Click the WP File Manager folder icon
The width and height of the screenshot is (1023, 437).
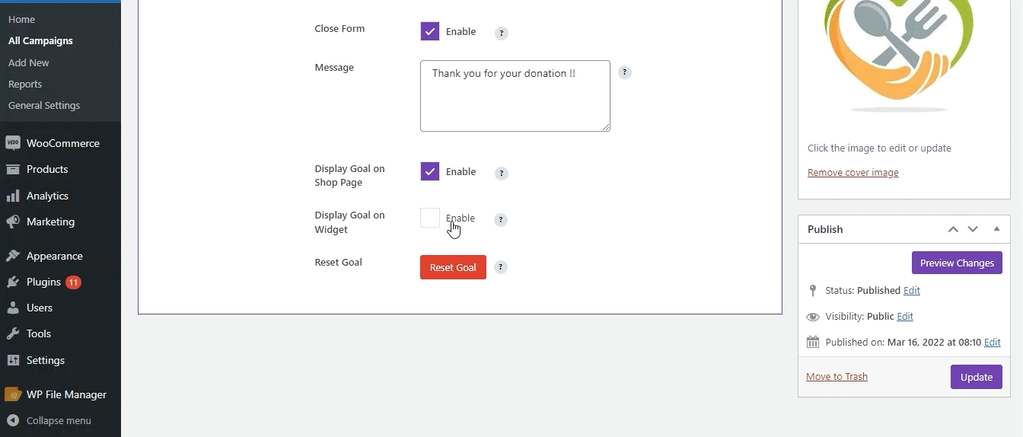click(x=12, y=394)
